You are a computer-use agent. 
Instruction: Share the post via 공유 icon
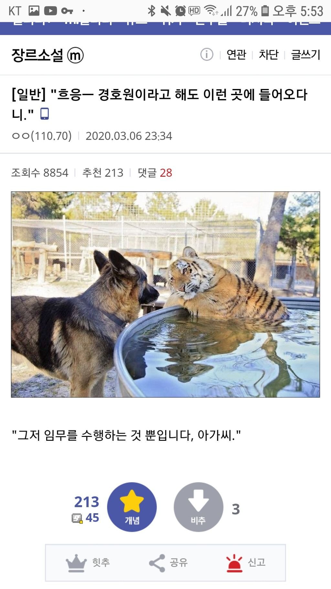tap(157, 563)
